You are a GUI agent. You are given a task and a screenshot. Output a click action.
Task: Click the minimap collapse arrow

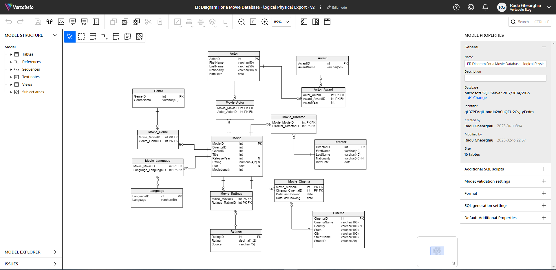(x=453, y=263)
